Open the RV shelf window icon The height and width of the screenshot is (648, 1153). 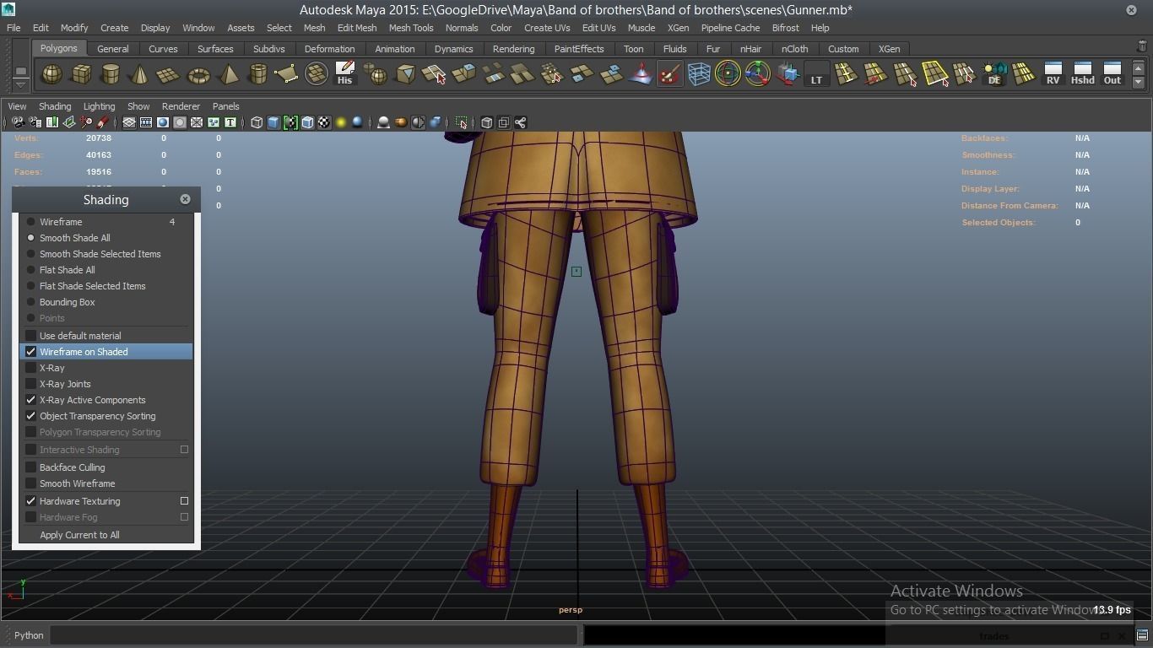tap(1053, 74)
